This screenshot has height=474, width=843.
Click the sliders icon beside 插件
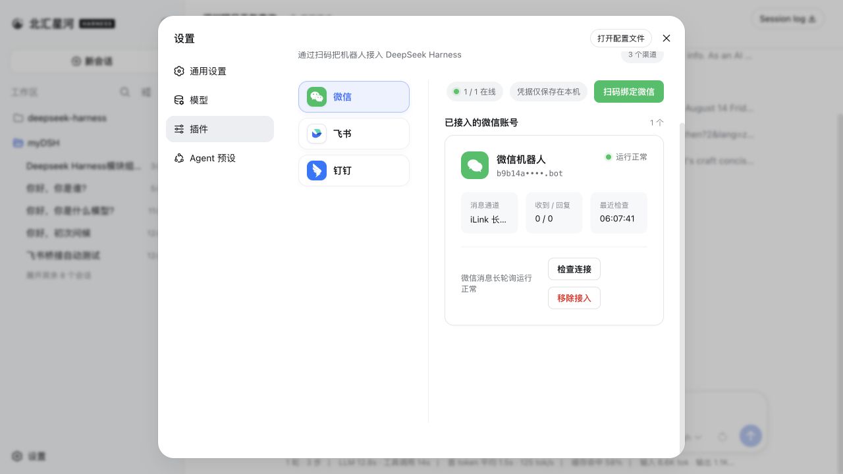179,129
